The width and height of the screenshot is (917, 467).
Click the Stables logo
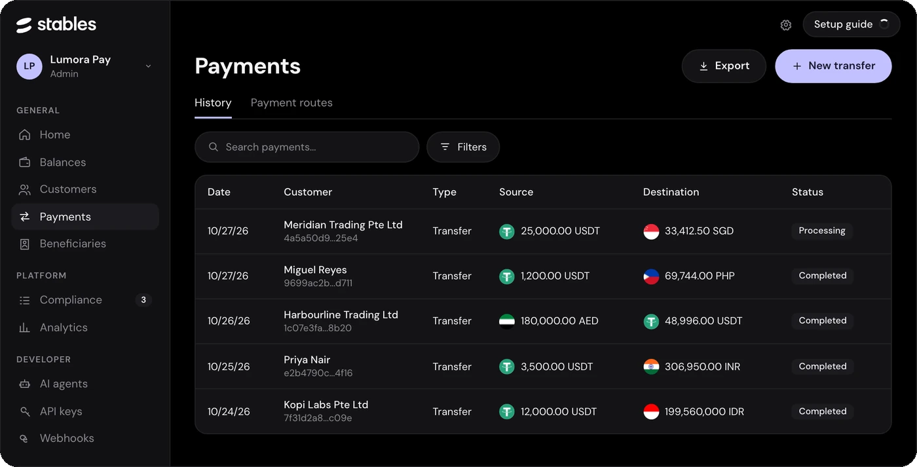56,25
